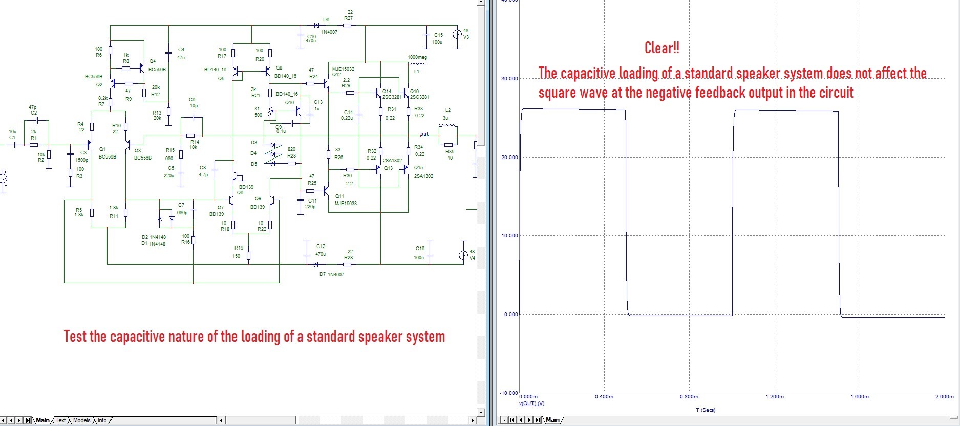Click the 'out' node label

point(424,134)
